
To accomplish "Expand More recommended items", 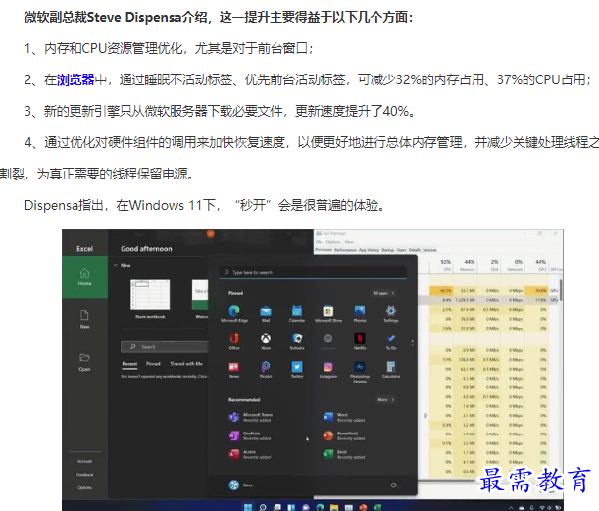I will point(386,400).
